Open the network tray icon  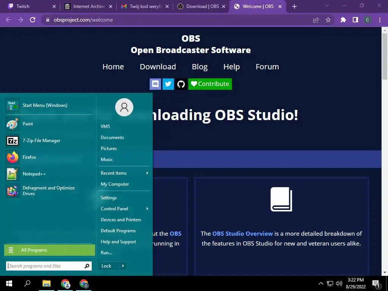pyautogui.click(x=330, y=283)
